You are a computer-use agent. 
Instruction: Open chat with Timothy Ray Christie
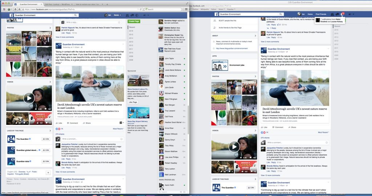tap(172, 64)
